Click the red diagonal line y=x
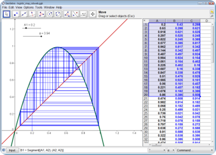The height and width of the screenshot is (155, 216). click(x=113, y=34)
